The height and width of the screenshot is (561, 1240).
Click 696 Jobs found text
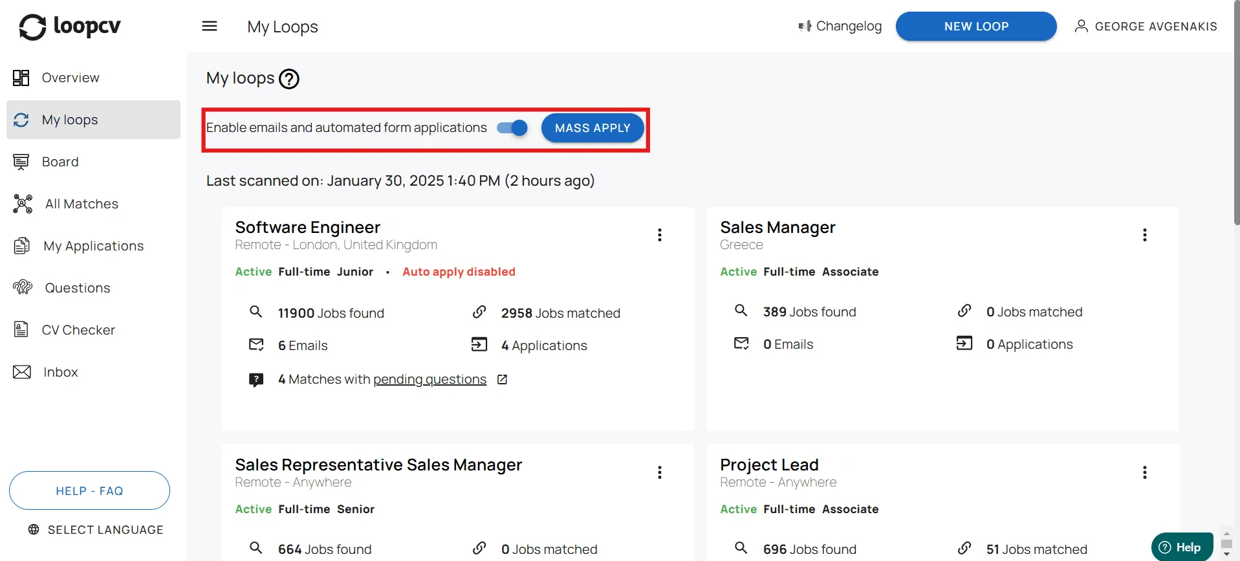click(809, 549)
